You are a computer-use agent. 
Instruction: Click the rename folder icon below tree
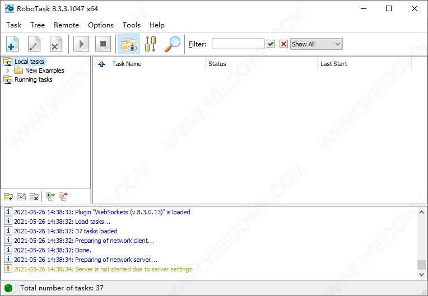tap(21, 196)
